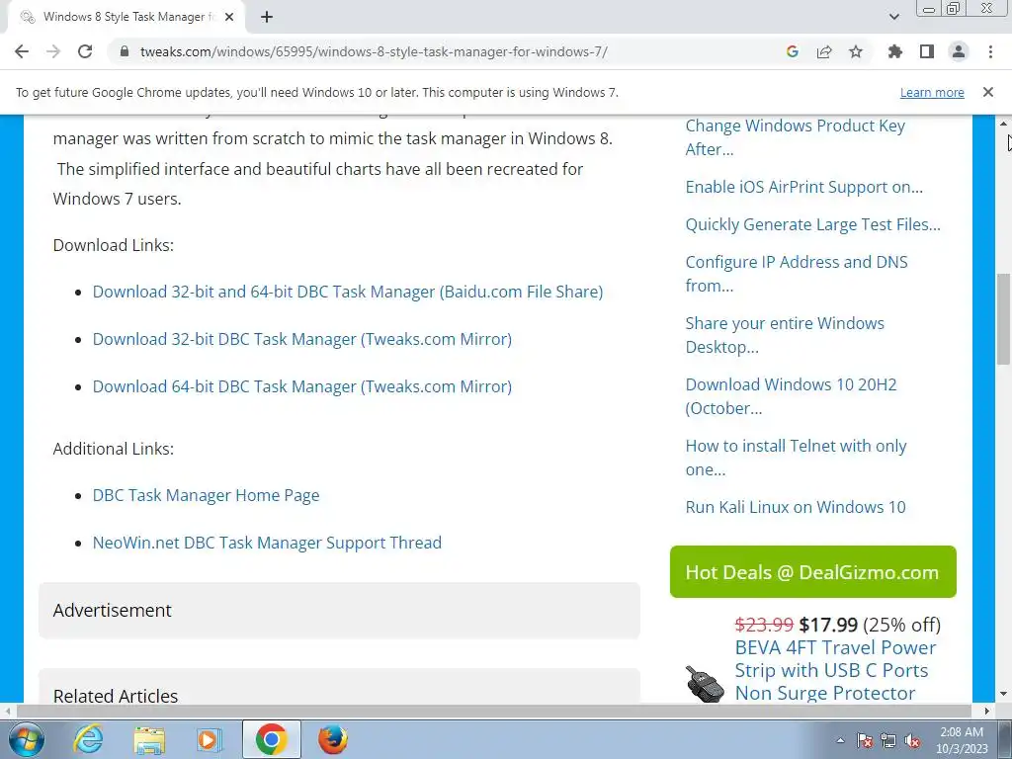The height and width of the screenshot is (759, 1012).
Task: Click the vertical scrollbar down arrow
Action: pos(1003,695)
